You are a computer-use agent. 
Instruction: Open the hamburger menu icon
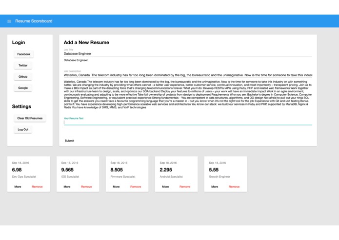tap(9, 21)
